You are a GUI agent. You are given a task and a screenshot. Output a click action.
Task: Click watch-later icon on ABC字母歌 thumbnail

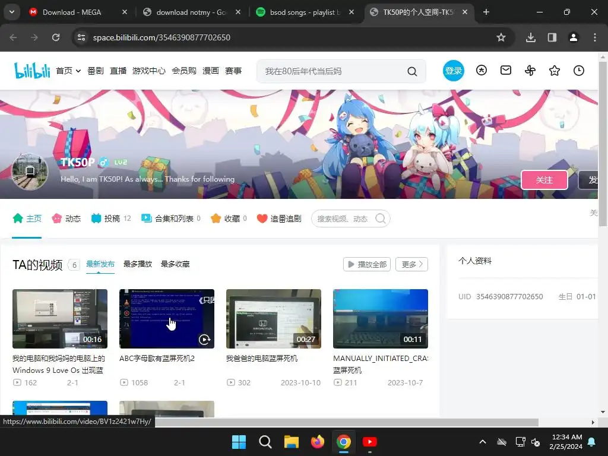pos(204,339)
